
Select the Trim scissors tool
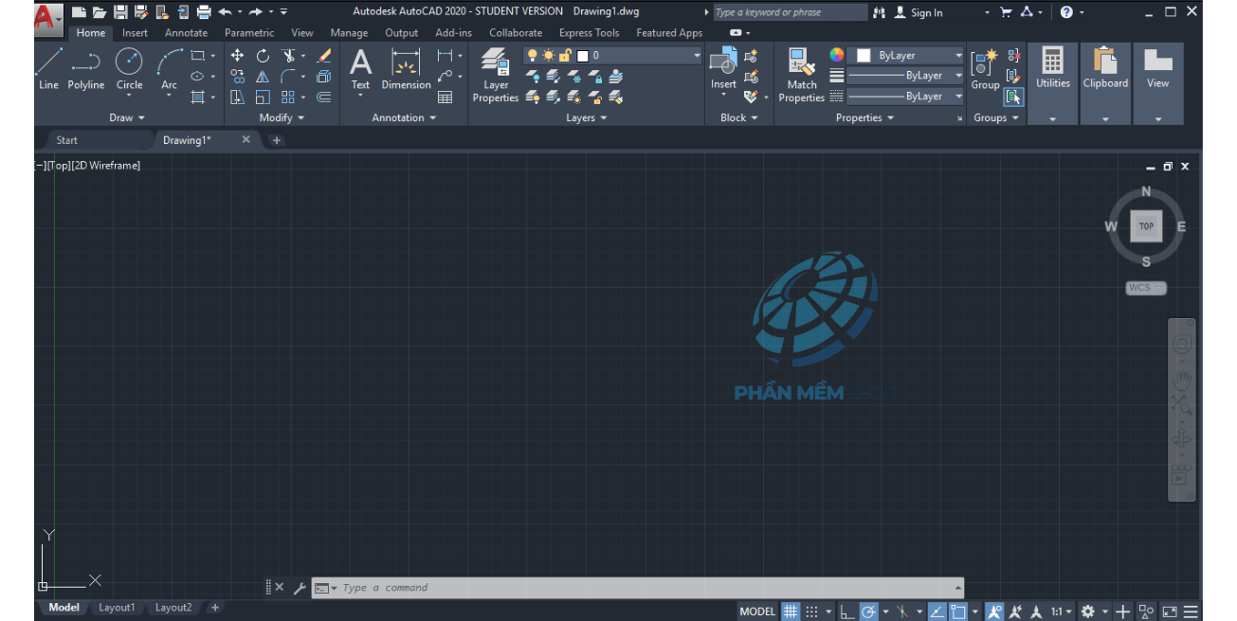[x=288, y=56]
